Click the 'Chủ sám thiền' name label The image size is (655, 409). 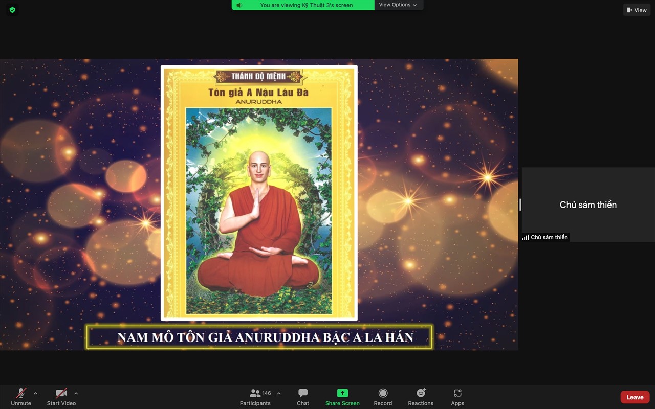click(x=549, y=237)
